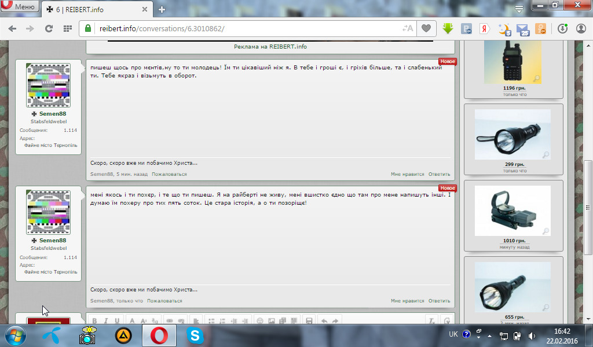
Task: Insert a link in the reply editor
Action: tap(170, 320)
